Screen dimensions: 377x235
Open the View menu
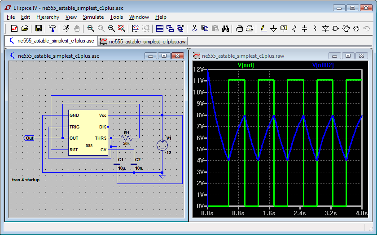pyautogui.click(x=71, y=17)
